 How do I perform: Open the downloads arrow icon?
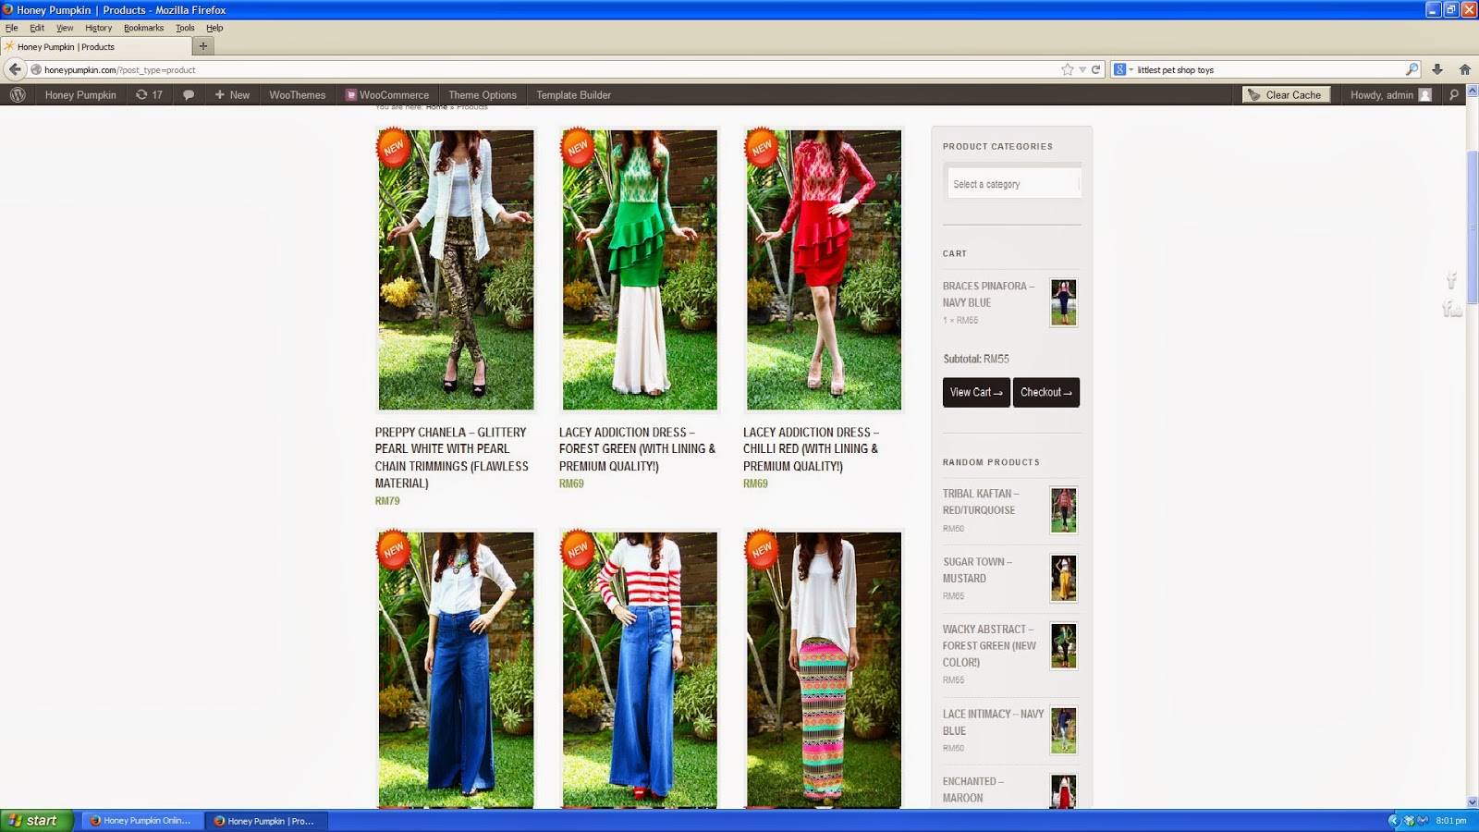[x=1437, y=69]
